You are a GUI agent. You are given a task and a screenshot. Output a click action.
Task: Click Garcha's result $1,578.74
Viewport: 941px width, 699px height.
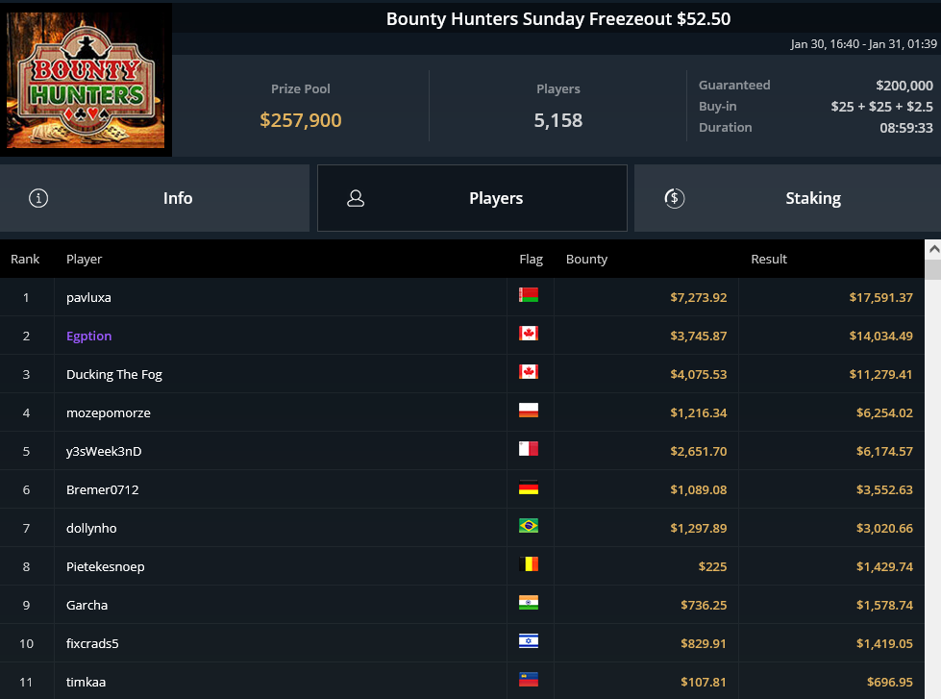(884, 605)
